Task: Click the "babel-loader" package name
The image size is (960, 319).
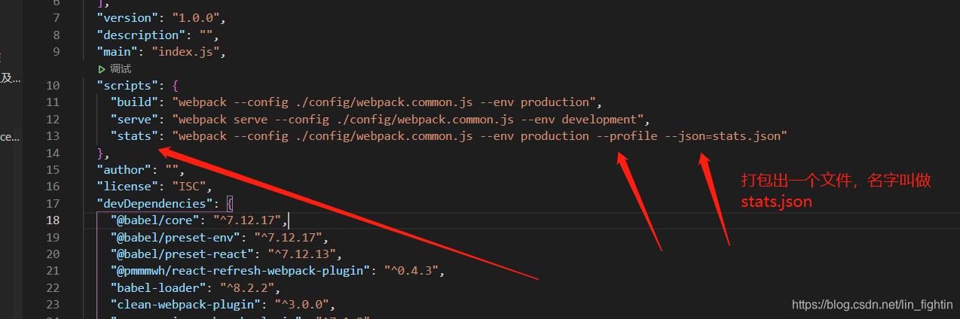Action: pyautogui.click(x=158, y=288)
